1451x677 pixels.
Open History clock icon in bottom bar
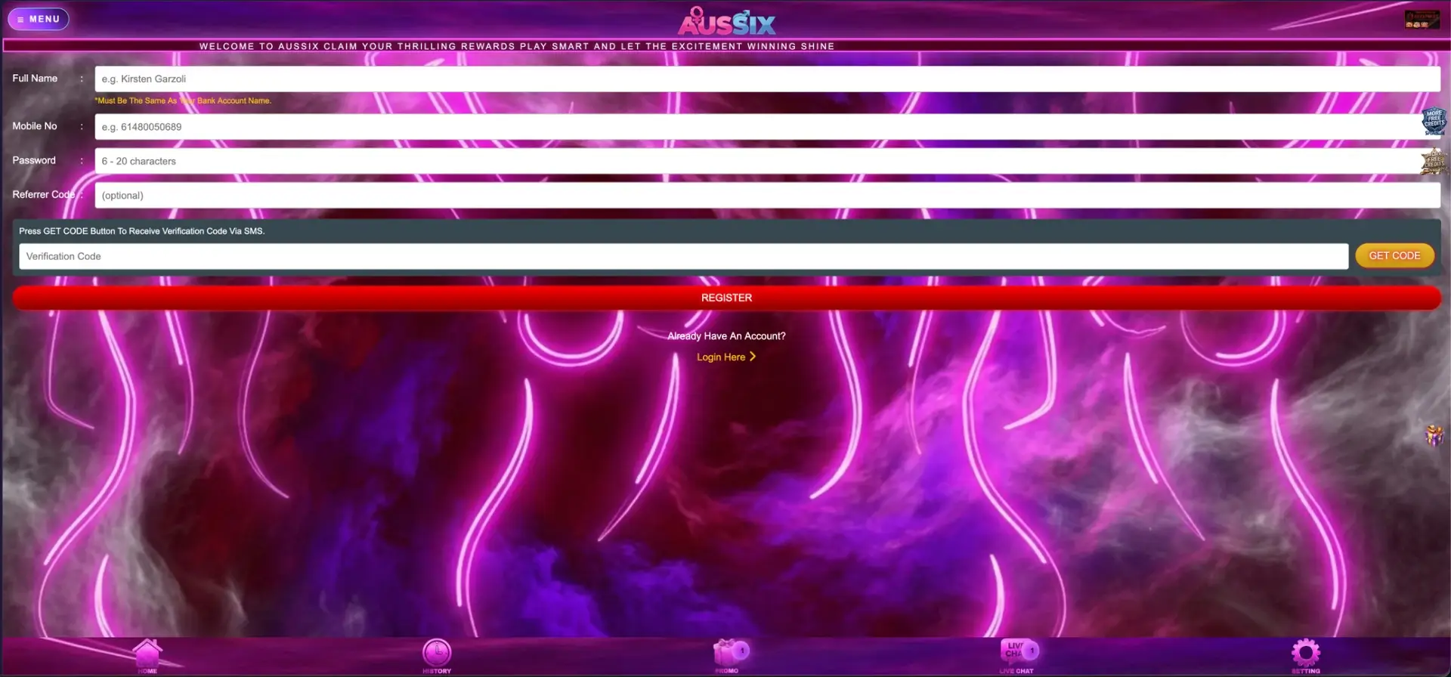437,656
